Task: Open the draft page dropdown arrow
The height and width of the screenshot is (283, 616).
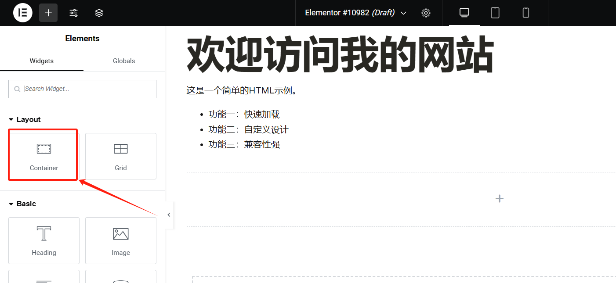Action: 403,13
